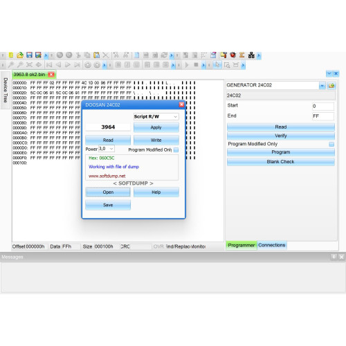Toggle Program Modified Only checkbox in DOOSAN dialog
This screenshot has height=346, width=346.
point(176,150)
